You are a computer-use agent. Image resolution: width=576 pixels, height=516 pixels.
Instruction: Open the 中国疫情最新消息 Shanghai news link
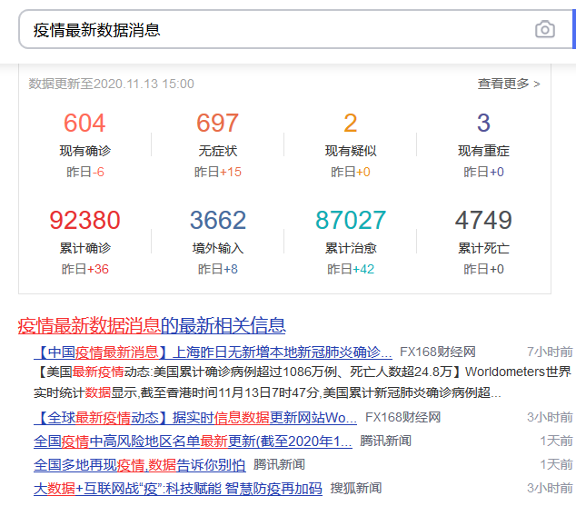pyautogui.click(x=213, y=352)
